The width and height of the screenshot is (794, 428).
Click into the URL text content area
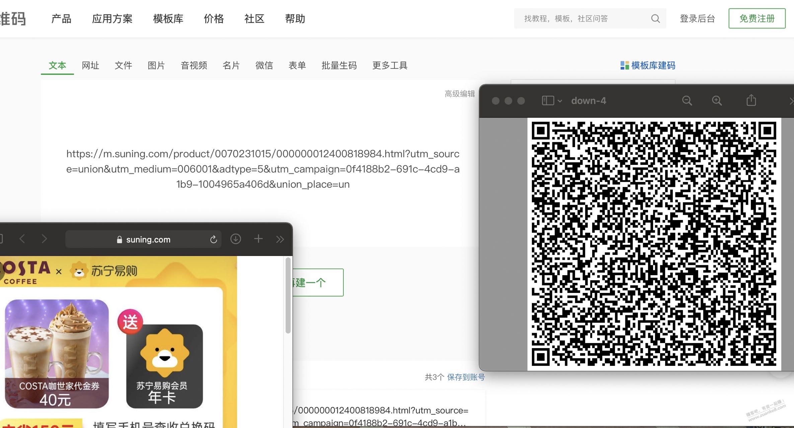pyautogui.click(x=263, y=169)
